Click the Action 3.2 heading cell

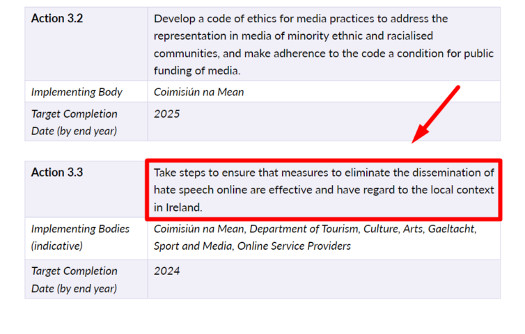click(57, 19)
